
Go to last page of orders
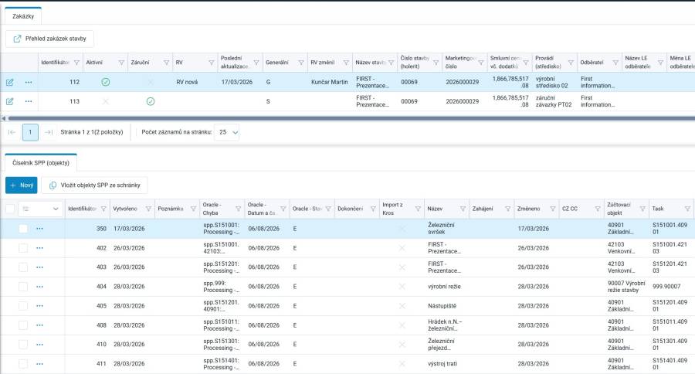(49, 132)
